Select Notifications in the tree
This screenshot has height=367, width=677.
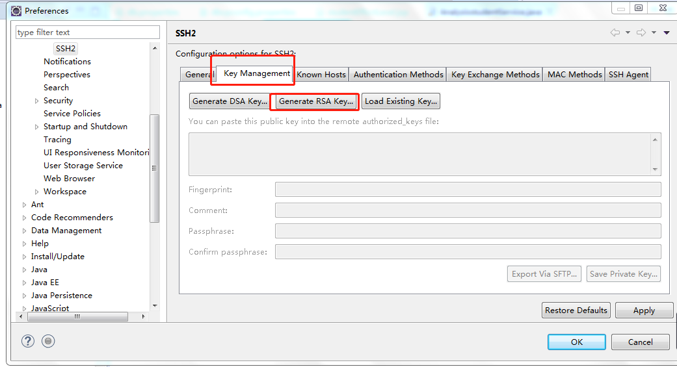67,61
